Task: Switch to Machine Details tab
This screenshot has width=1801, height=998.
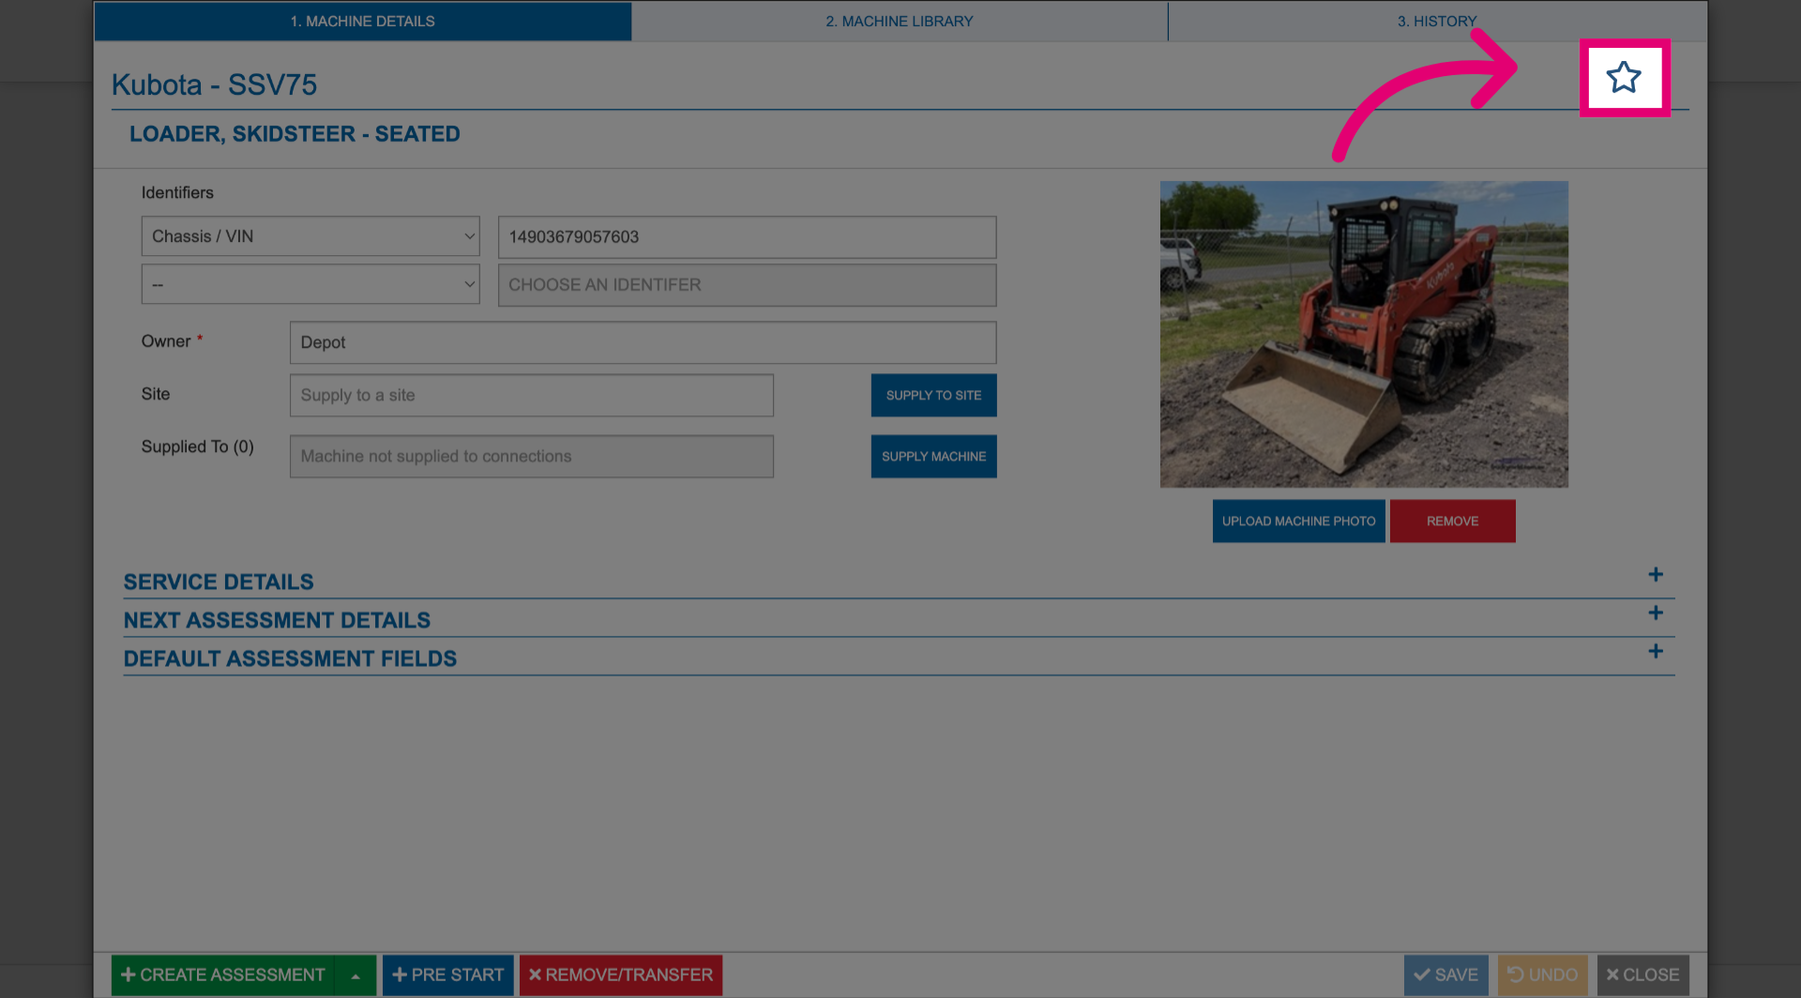Action: [363, 21]
